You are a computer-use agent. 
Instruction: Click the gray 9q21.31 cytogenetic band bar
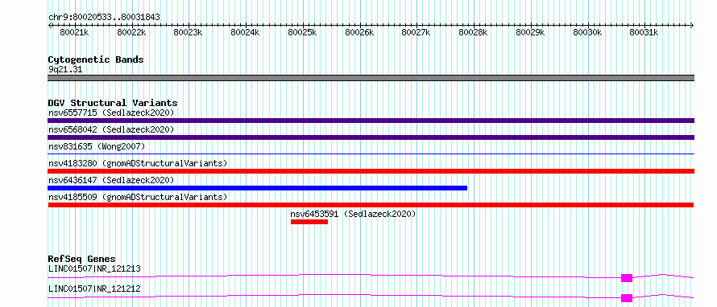(371, 78)
